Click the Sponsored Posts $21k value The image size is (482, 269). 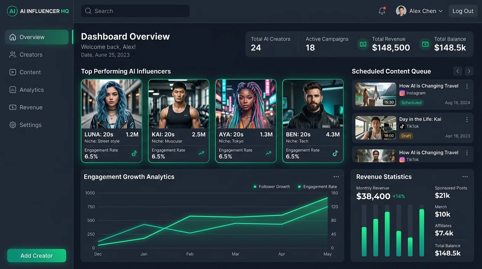pyautogui.click(x=442, y=196)
